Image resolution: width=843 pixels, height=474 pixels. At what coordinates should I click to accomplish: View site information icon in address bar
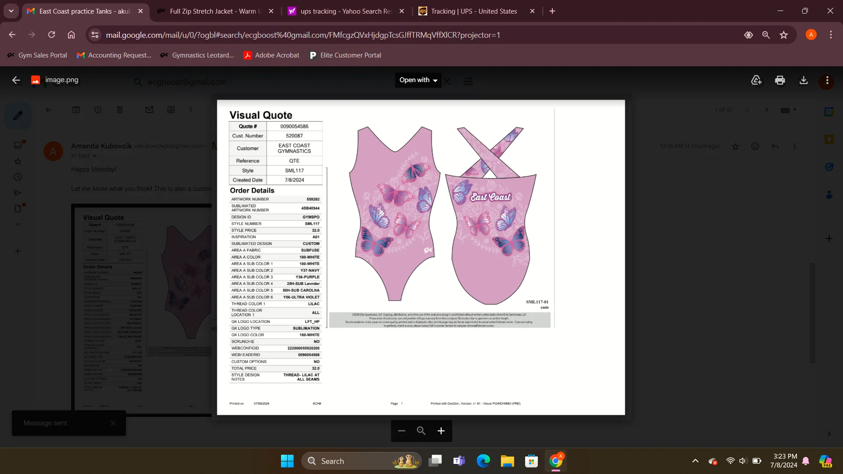(x=95, y=35)
